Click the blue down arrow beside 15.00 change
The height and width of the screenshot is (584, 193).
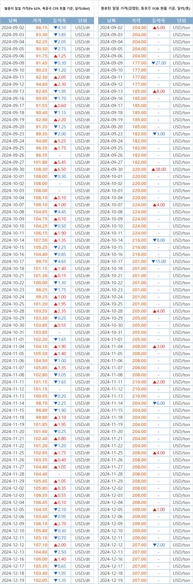153,262
